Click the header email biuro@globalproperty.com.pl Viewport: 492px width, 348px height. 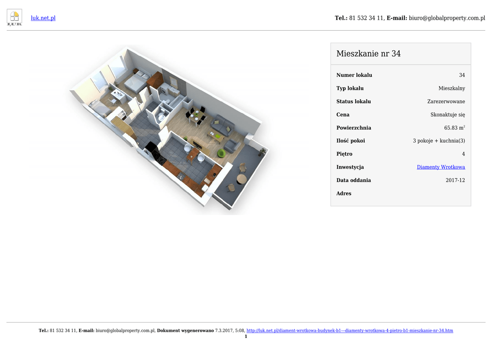pyautogui.click(x=447, y=18)
